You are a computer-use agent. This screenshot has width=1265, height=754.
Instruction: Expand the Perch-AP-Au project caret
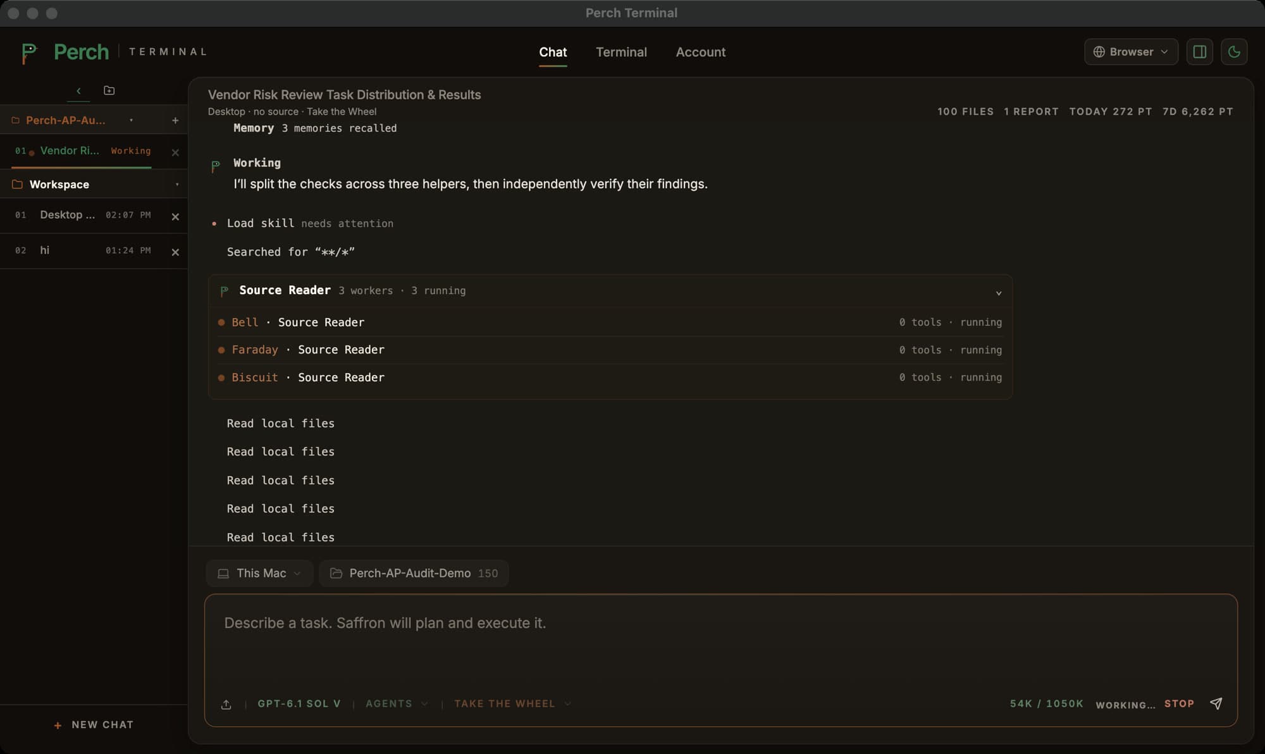tap(131, 120)
